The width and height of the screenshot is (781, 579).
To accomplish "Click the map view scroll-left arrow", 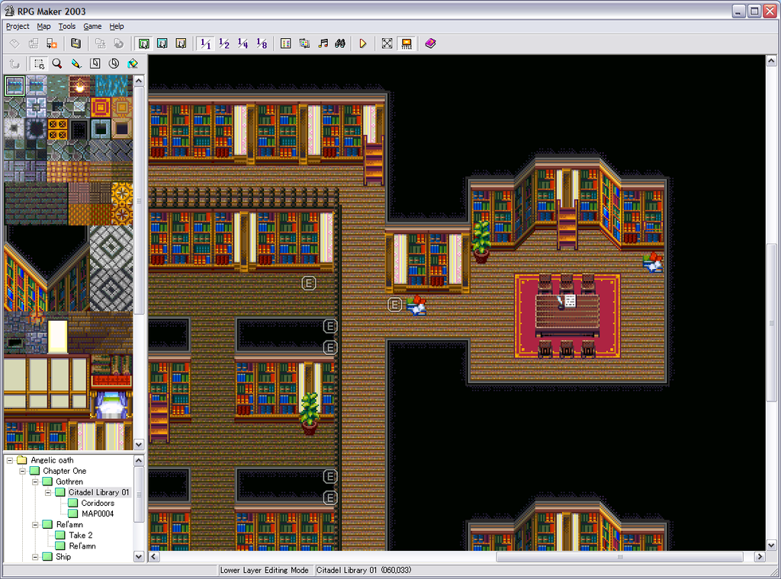I will tap(154, 557).
